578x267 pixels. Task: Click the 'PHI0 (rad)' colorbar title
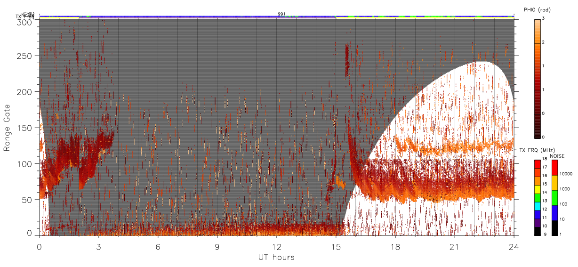tap(537, 10)
